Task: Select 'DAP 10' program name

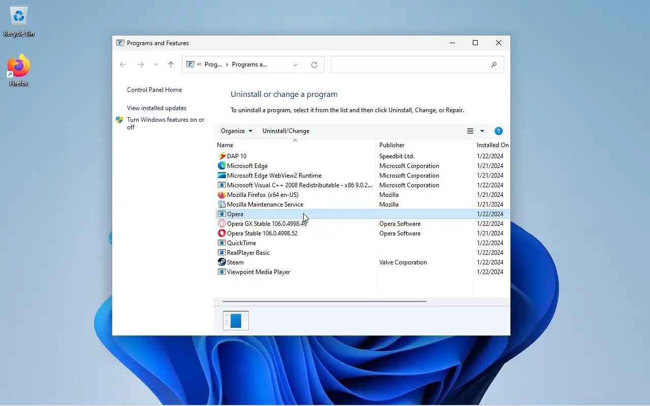Action: (x=237, y=156)
